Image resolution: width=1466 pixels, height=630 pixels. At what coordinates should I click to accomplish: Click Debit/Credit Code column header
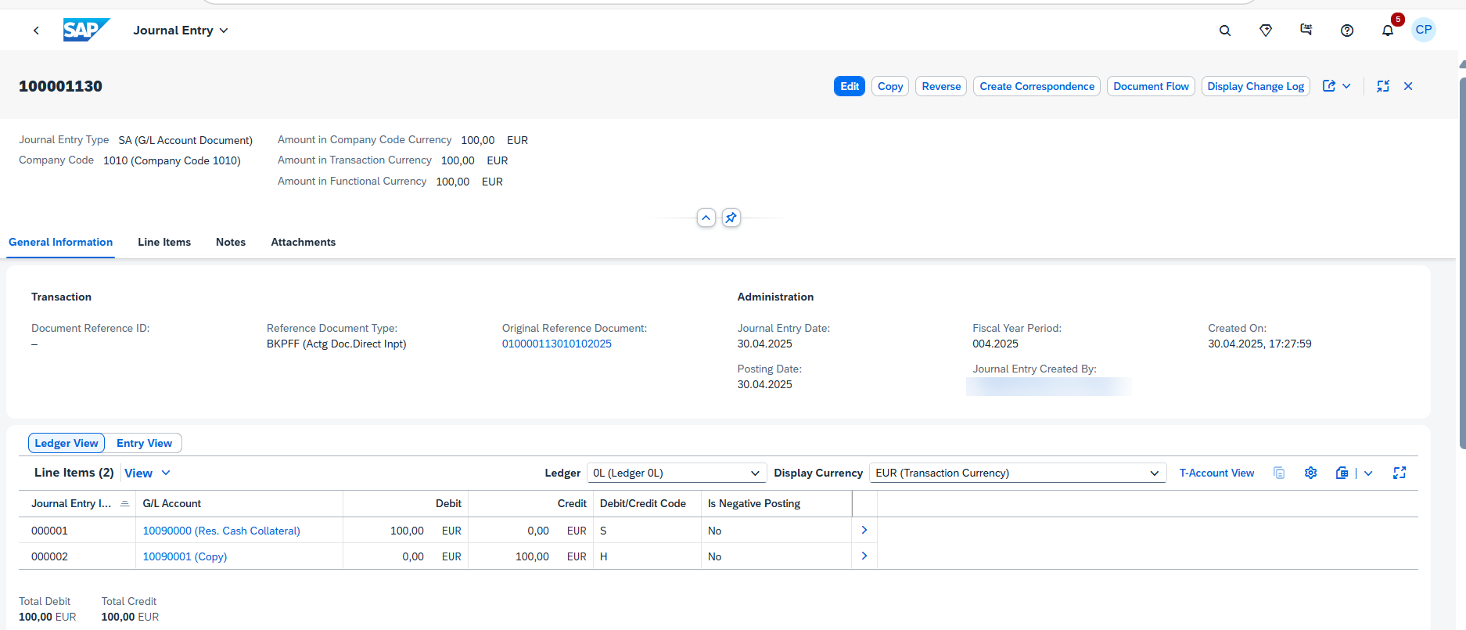pos(647,503)
